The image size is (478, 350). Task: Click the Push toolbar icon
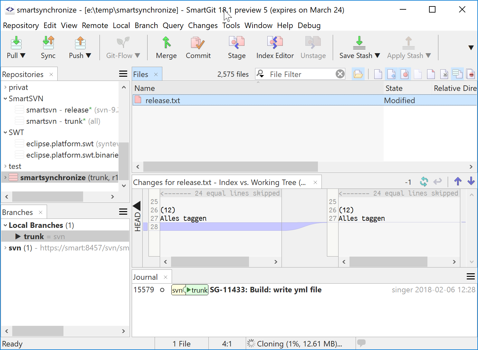(80, 43)
